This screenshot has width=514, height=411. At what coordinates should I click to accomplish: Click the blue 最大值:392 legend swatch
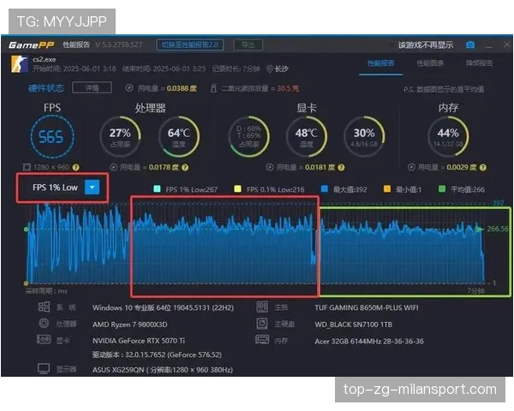tap(325, 188)
